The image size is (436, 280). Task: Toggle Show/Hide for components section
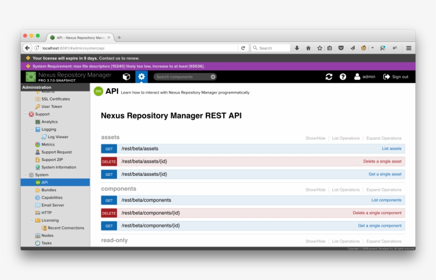315,190
